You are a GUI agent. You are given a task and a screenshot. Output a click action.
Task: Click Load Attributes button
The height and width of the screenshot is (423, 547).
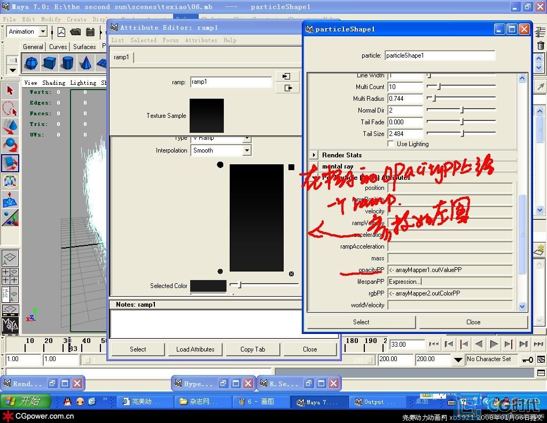pos(196,349)
